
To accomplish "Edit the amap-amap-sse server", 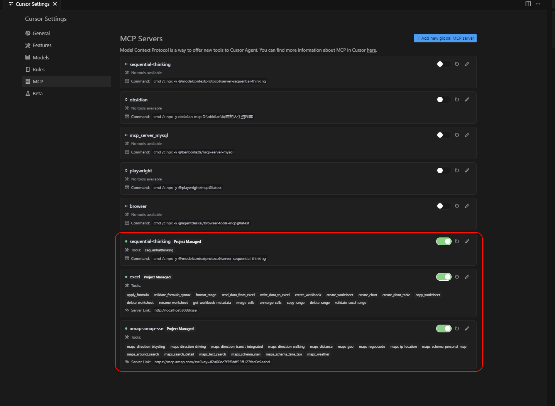I will pyautogui.click(x=467, y=329).
